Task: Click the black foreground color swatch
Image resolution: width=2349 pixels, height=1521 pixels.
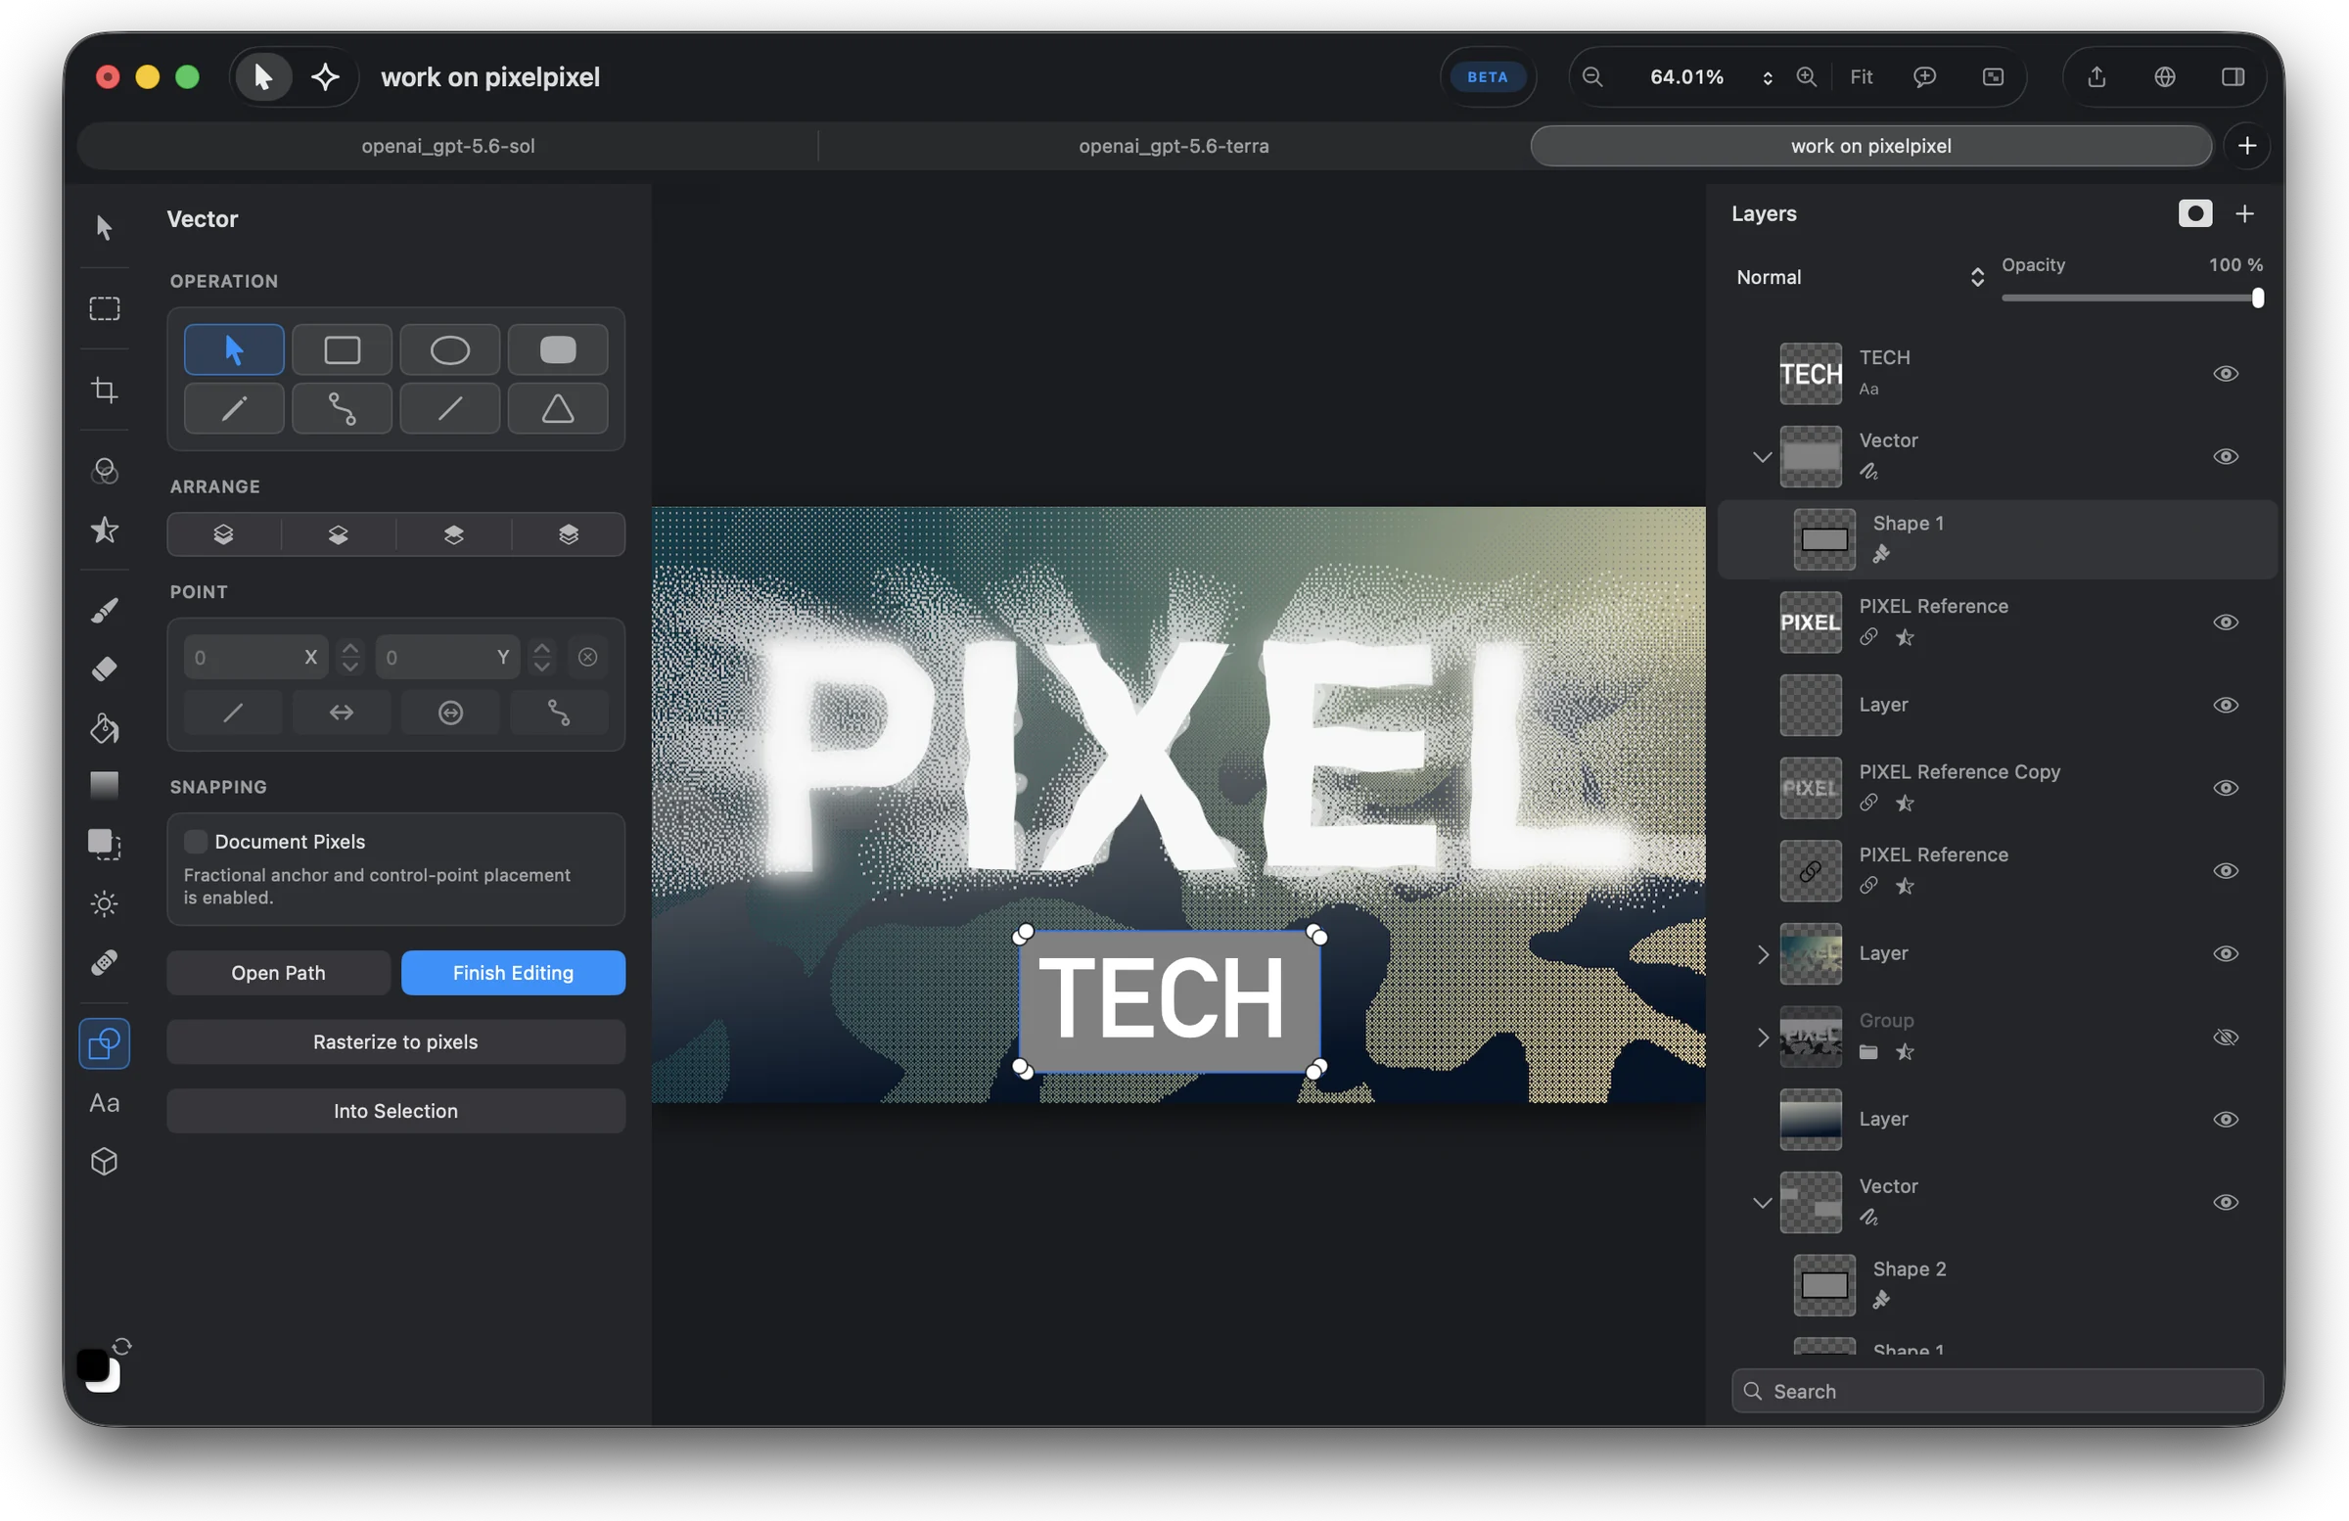Action: point(93,1366)
